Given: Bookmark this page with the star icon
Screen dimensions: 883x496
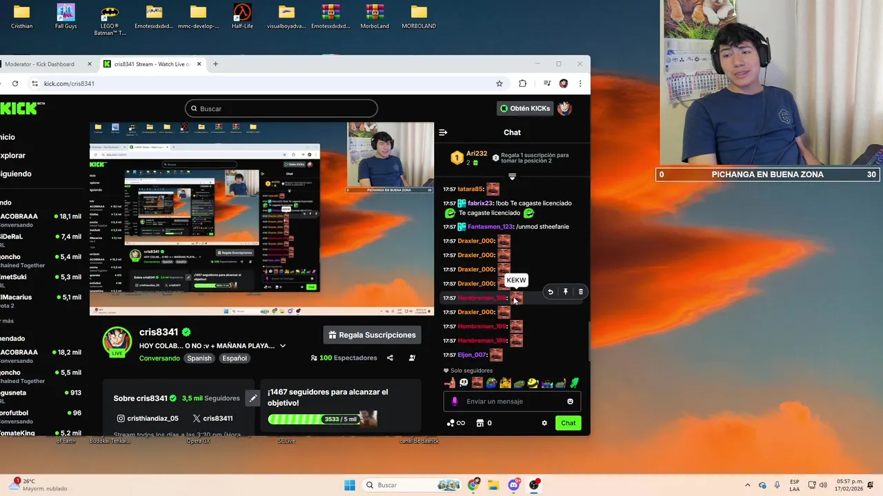Looking at the screenshot, I should click(499, 83).
